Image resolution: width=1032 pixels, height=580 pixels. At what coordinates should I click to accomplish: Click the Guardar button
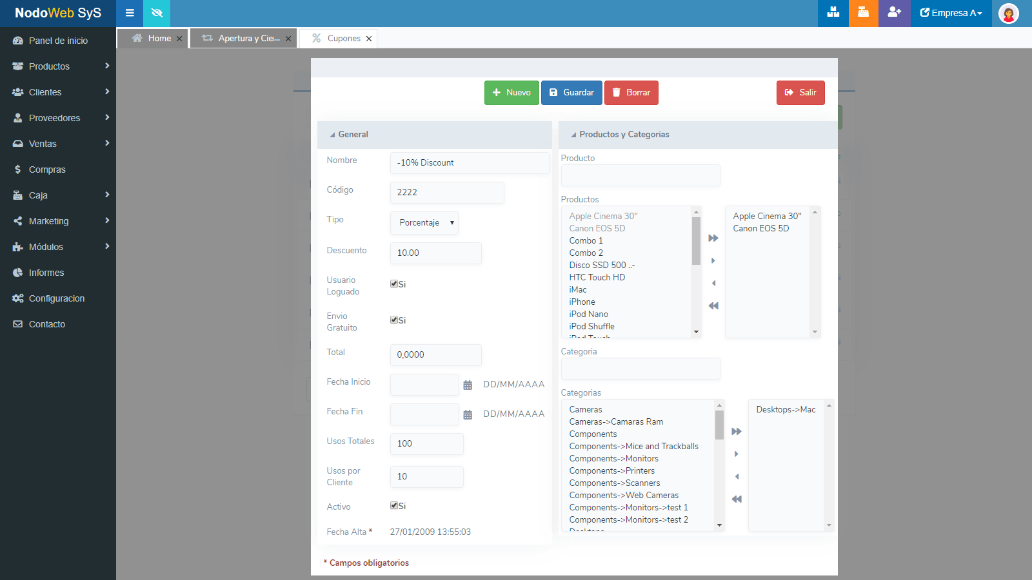click(x=571, y=93)
